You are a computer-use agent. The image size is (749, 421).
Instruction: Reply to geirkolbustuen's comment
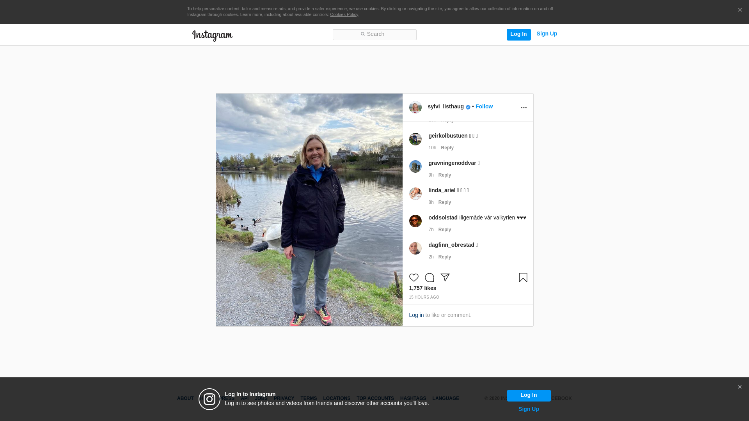click(x=447, y=148)
